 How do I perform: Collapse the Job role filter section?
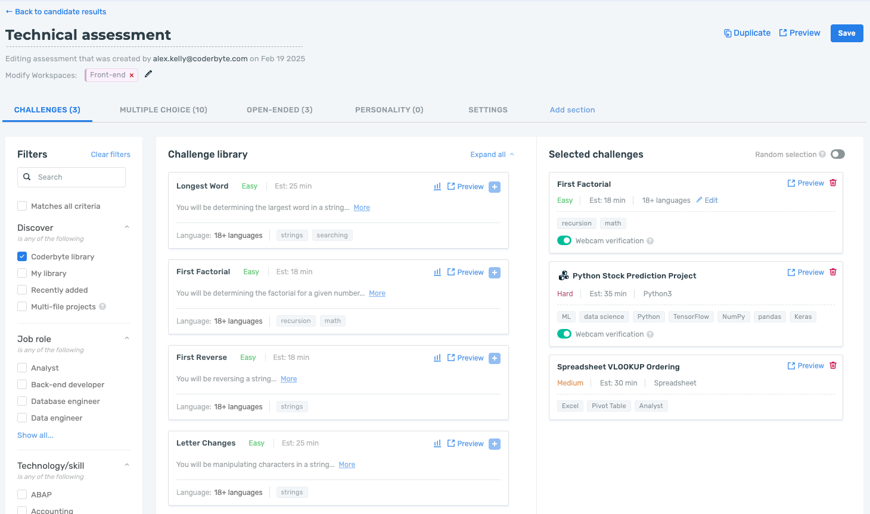click(126, 338)
